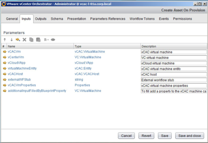Click the Save button
Screen dimensions: 208x143
tap(165, 136)
